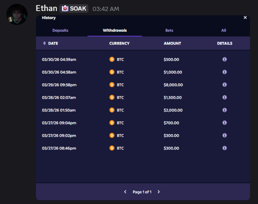Open details for the 04:59am $500.00 withdrawal
This screenshot has width=258, height=204.
pyautogui.click(x=225, y=59)
